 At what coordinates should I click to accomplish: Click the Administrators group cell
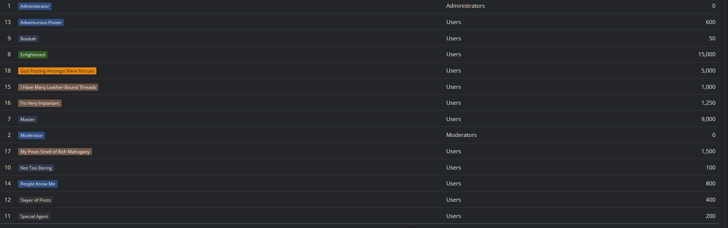(465, 6)
